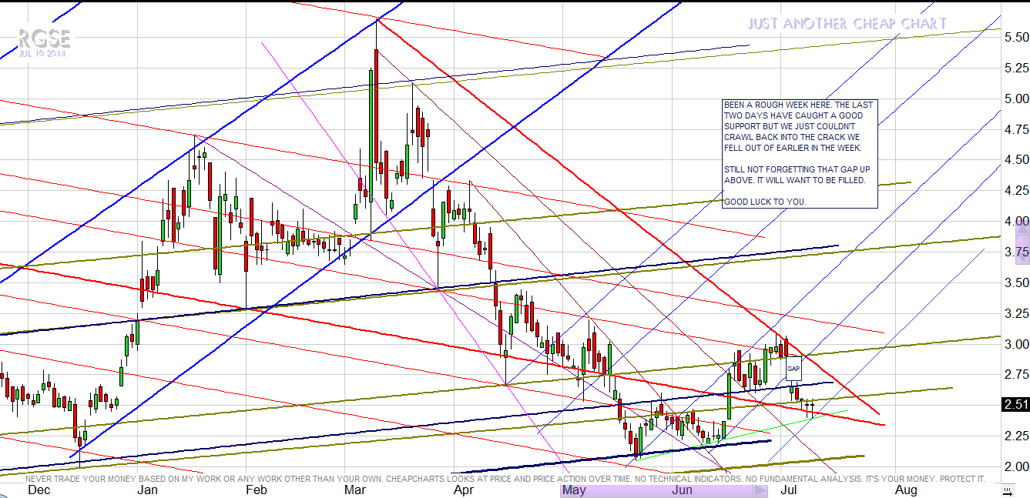Image resolution: width=1030 pixels, height=498 pixels.
Task: Select the Jan month marker
Action: click(x=146, y=490)
